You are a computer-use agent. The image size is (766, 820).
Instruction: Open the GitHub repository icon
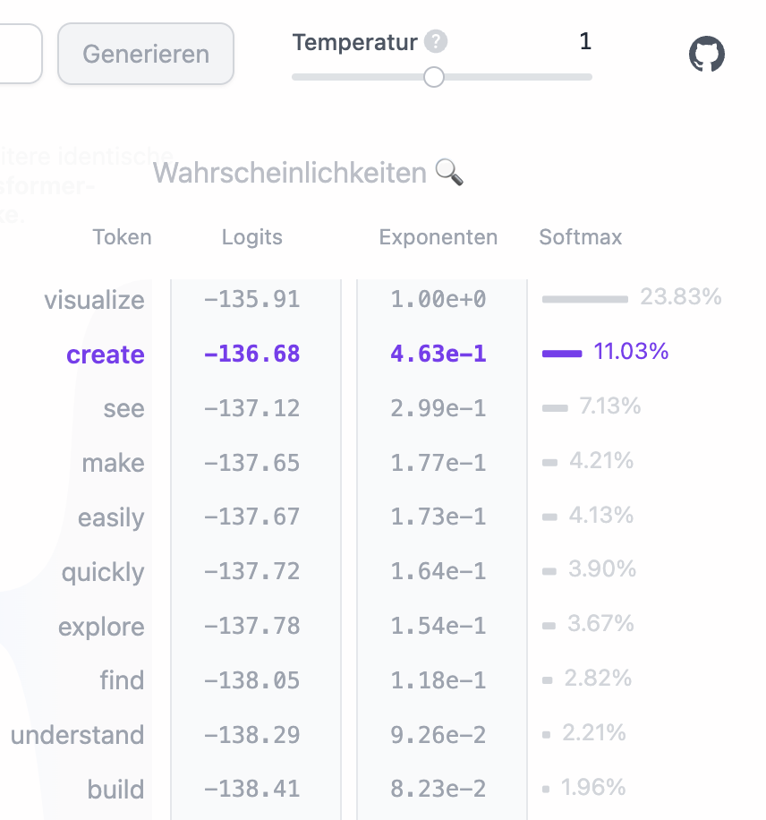click(x=706, y=55)
